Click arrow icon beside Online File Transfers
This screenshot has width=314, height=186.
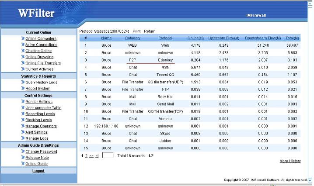coord(23,63)
